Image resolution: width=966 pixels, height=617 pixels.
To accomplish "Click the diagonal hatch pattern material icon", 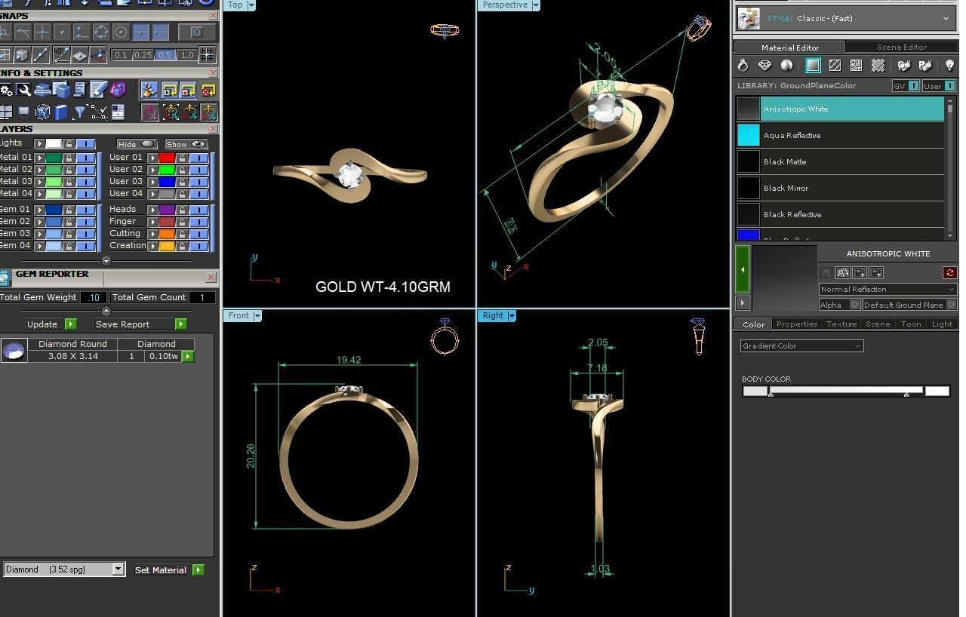I will 835,66.
